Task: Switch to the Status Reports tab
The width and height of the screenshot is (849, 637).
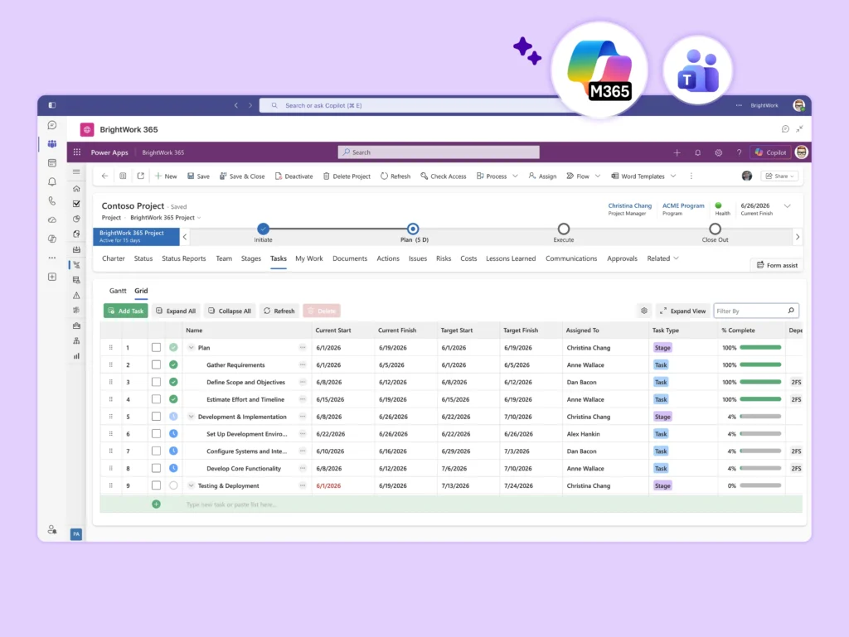Action: (x=183, y=258)
